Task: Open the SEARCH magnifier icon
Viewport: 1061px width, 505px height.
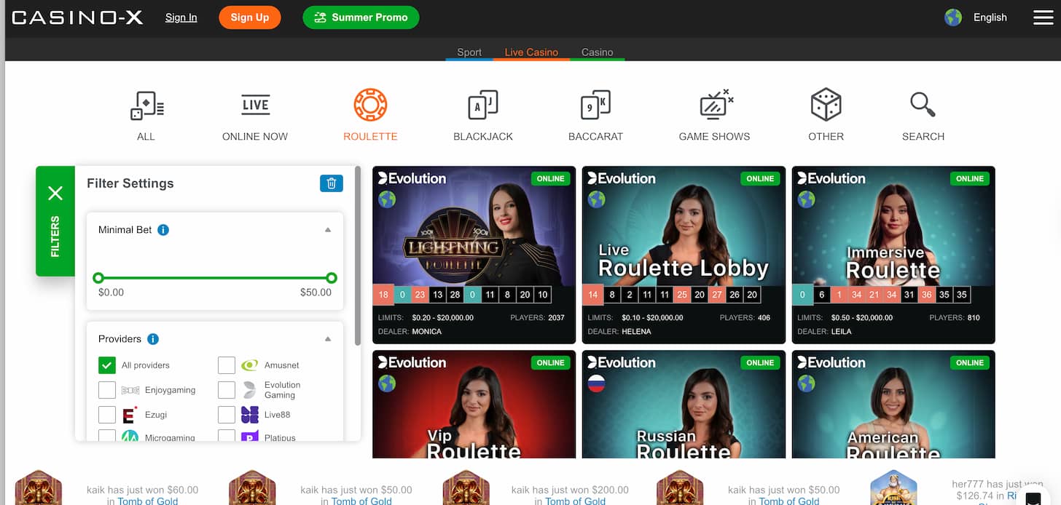Action: (923, 106)
